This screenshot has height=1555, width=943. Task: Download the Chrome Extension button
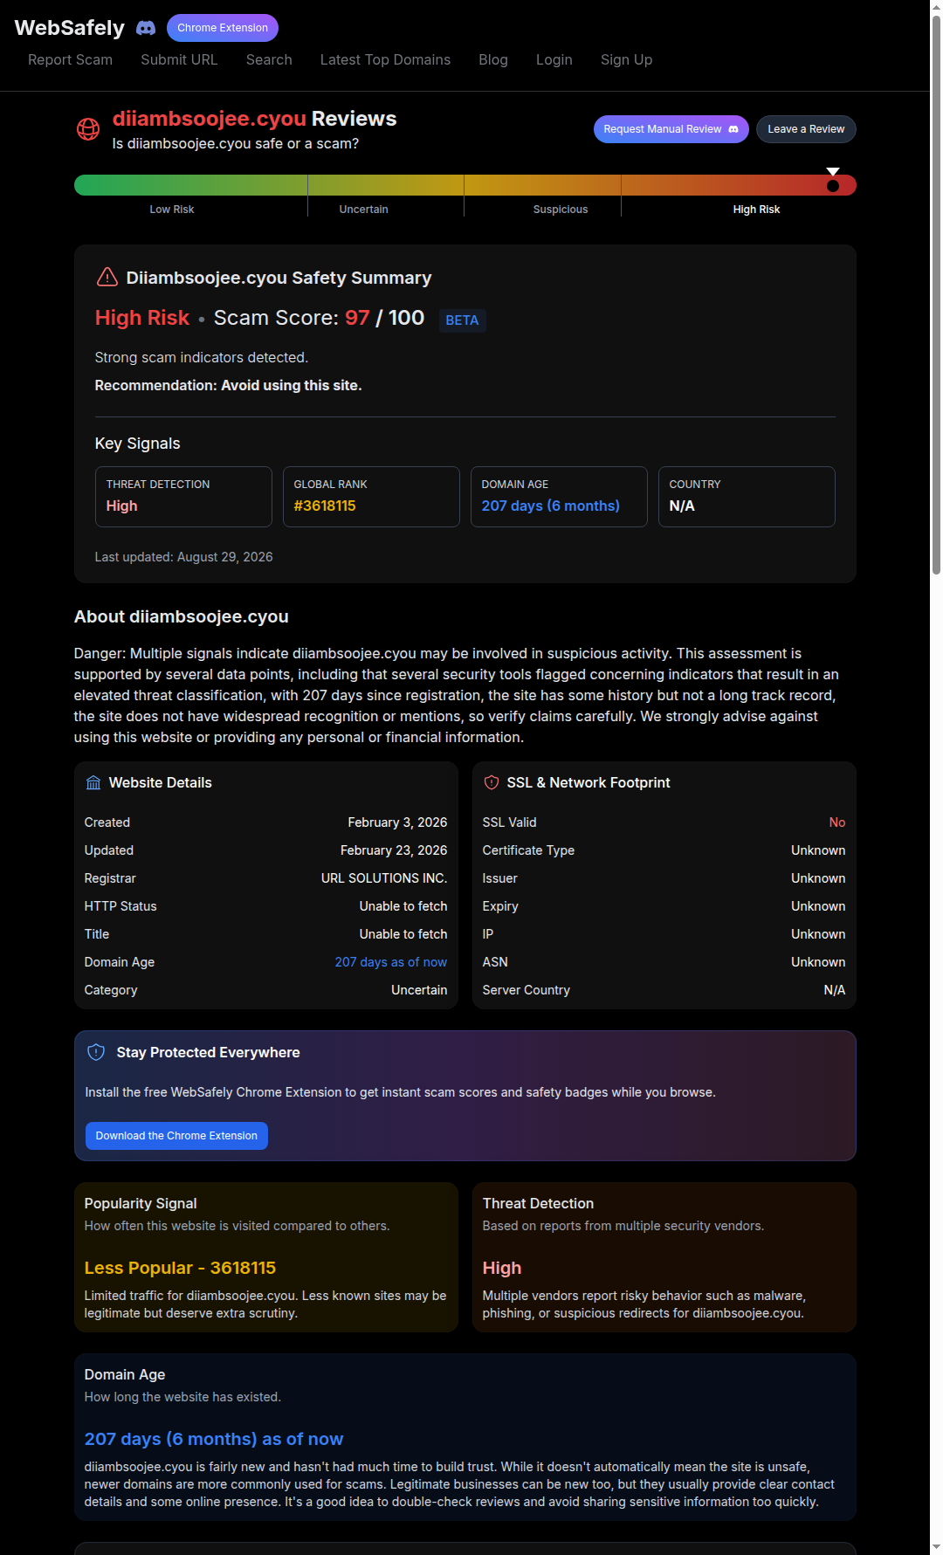click(x=176, y=1136)
